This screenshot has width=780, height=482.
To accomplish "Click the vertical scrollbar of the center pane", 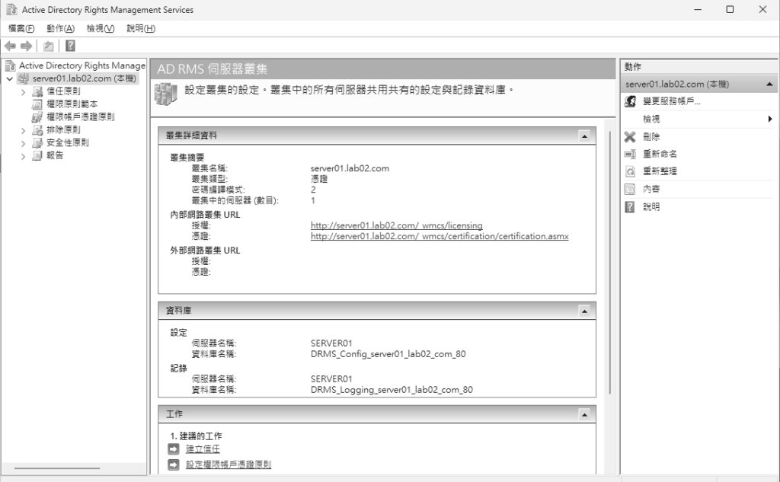I will tap(610, 263).
